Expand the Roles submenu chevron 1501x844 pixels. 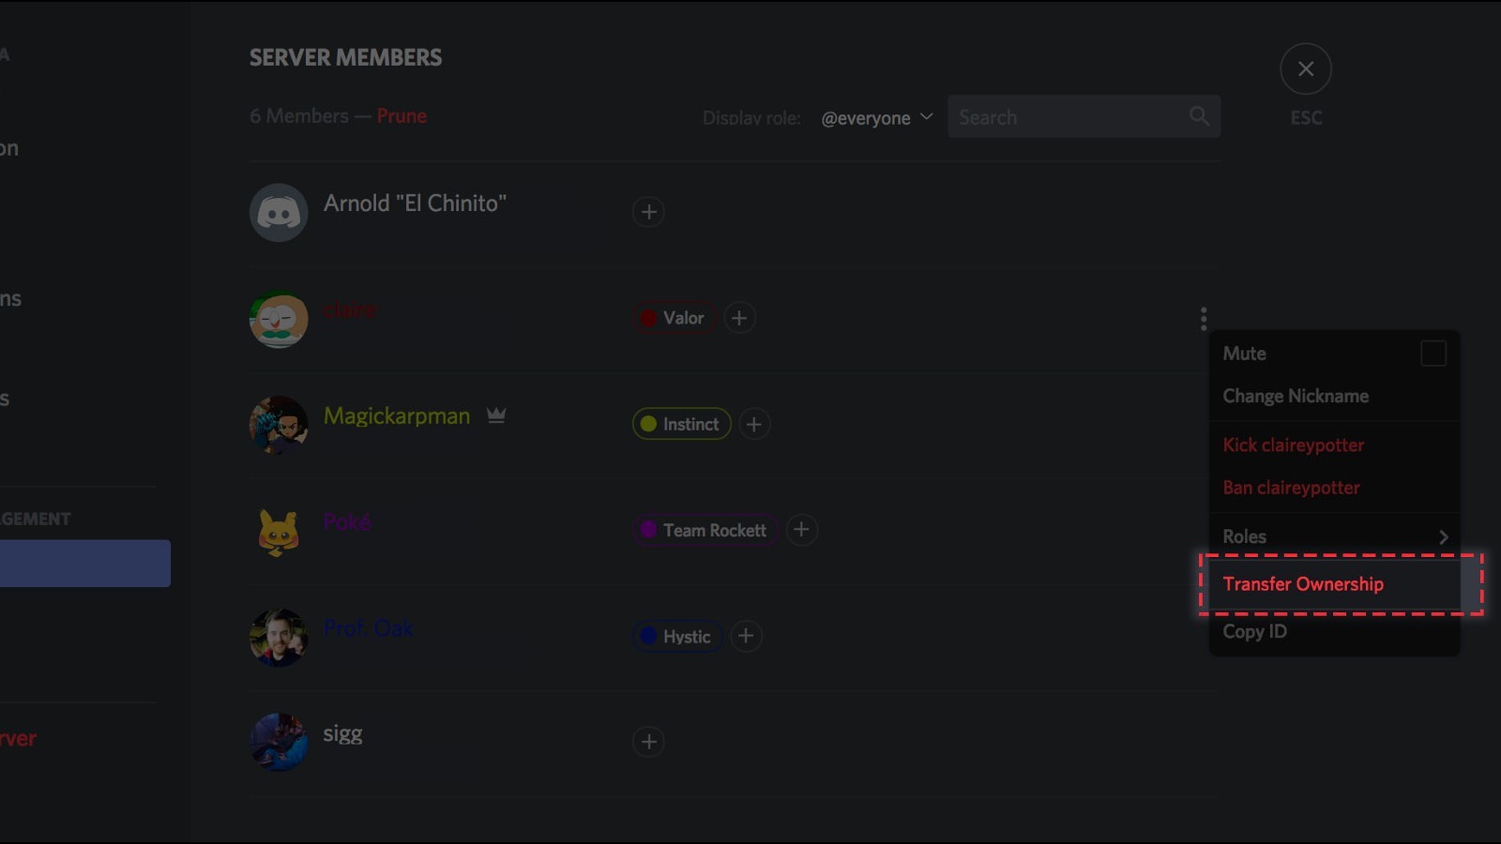tap(1442, 536)
